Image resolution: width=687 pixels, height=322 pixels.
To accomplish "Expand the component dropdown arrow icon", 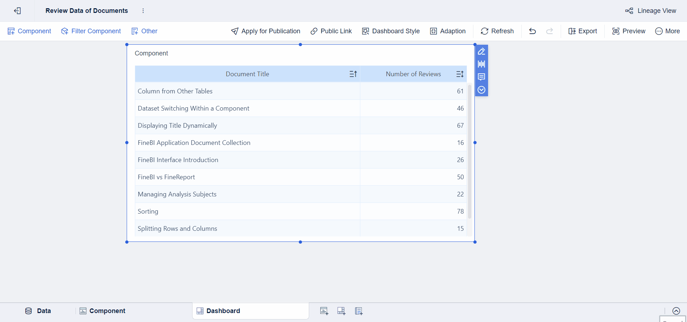I will [482, 90].
